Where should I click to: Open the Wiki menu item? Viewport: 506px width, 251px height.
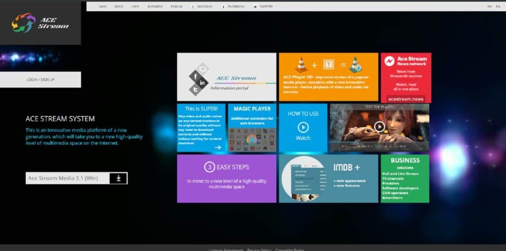click(103, 6)
